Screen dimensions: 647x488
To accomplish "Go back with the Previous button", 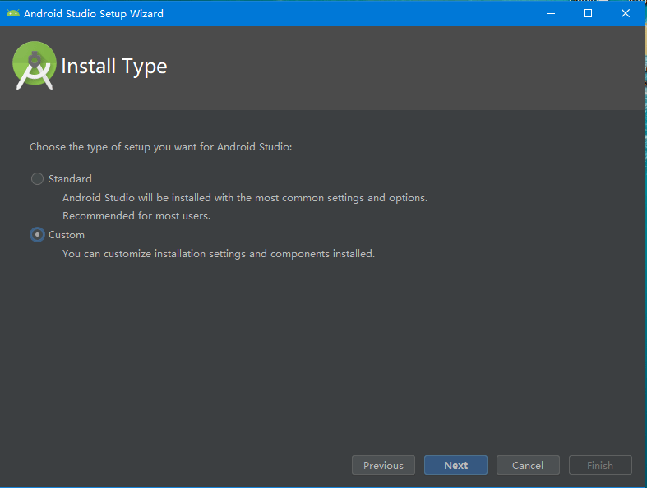I will pyautogui.click(x=383, y=465).
